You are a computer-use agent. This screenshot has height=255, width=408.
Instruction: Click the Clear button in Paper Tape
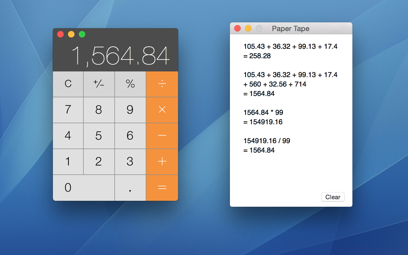click(333, 197)
